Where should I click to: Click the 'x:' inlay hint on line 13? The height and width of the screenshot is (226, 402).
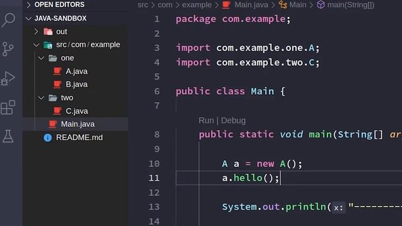coord(339,207)
